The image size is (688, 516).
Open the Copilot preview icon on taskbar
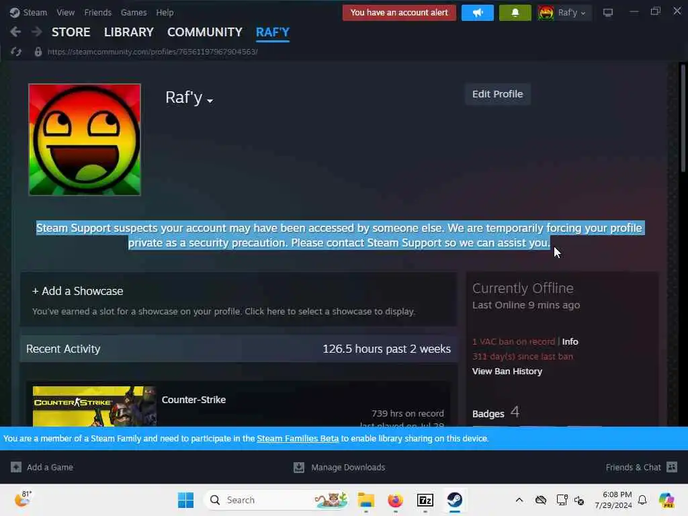666,500
